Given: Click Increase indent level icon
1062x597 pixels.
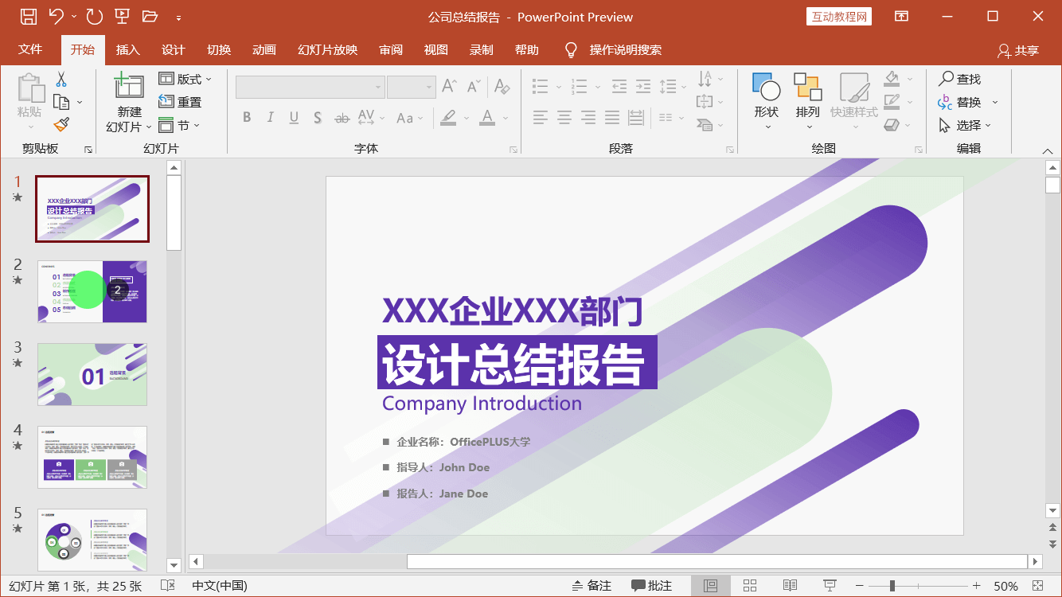Looking at the screenshot, I should pos(643,86).
